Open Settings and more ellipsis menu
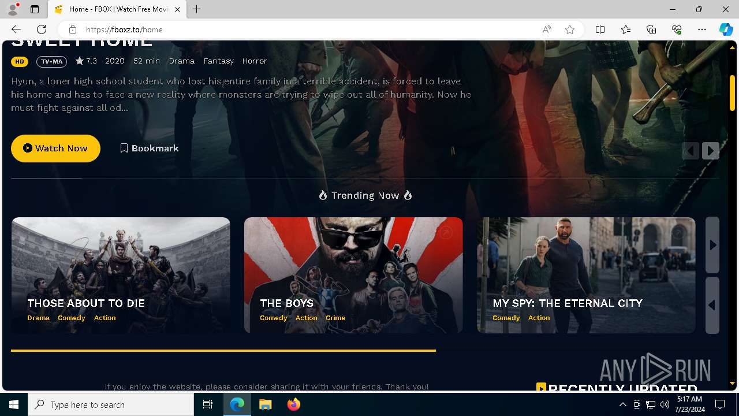Image resolution: width=739 pixels, height=416 pixels. coord(702,29)
